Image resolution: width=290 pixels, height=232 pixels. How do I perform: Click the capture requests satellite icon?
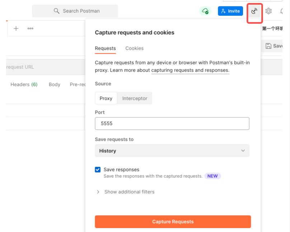[x=254, y=11]
